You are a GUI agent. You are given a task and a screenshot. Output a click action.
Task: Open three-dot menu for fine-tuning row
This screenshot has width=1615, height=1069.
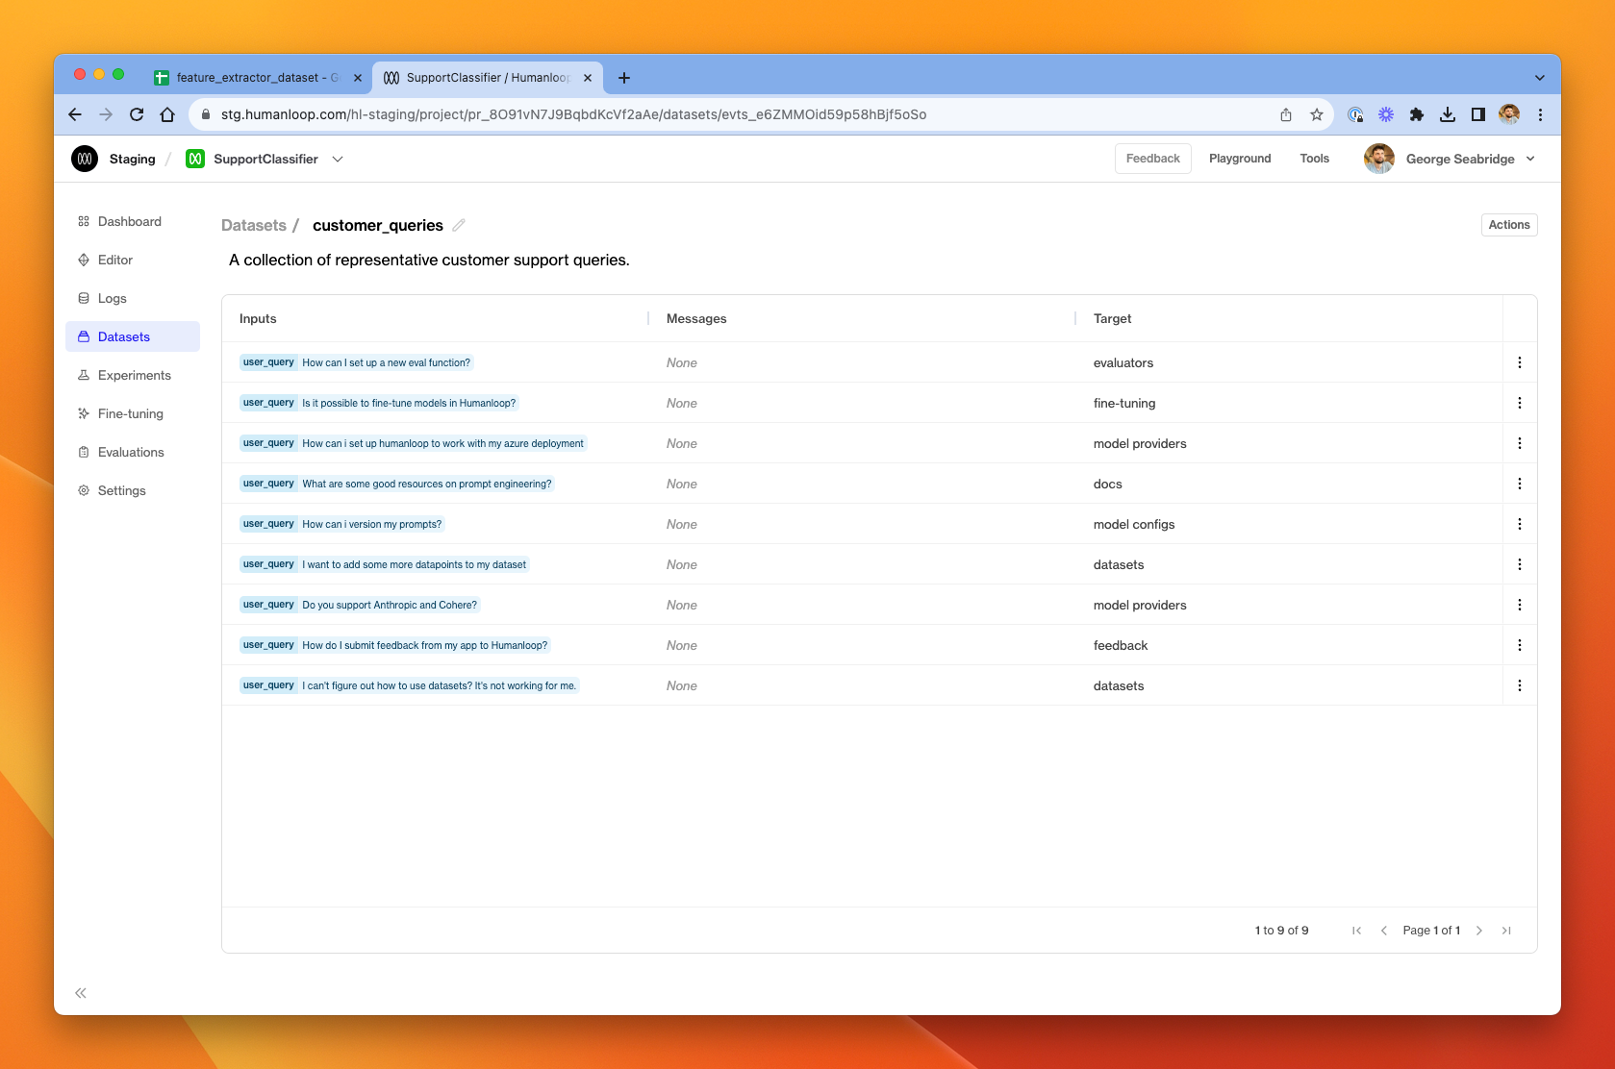coord(1520,403)
